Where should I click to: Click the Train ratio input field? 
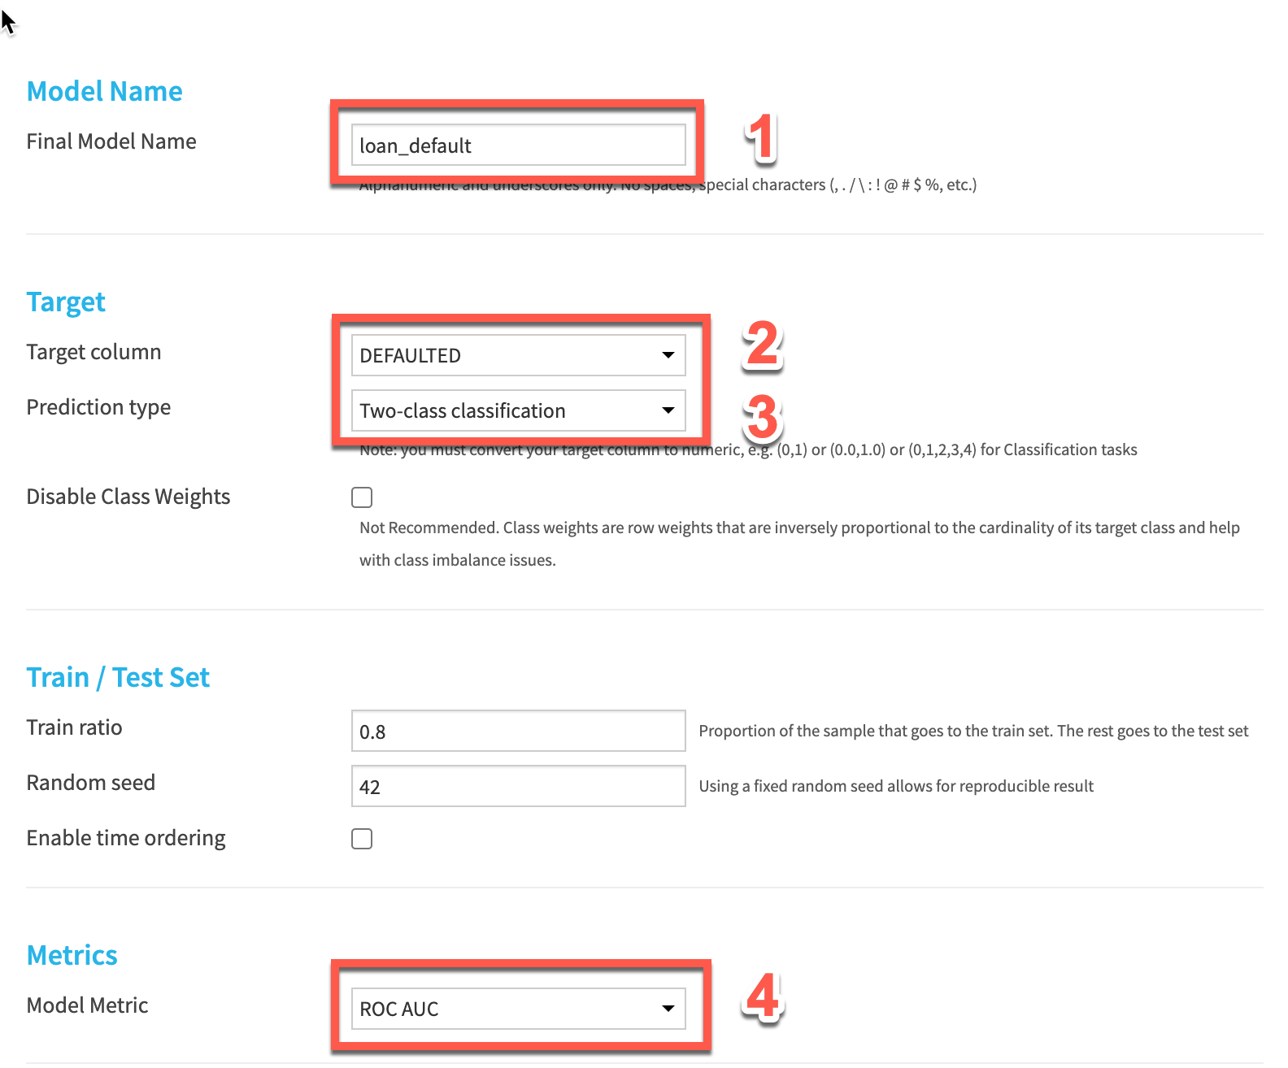518,732
